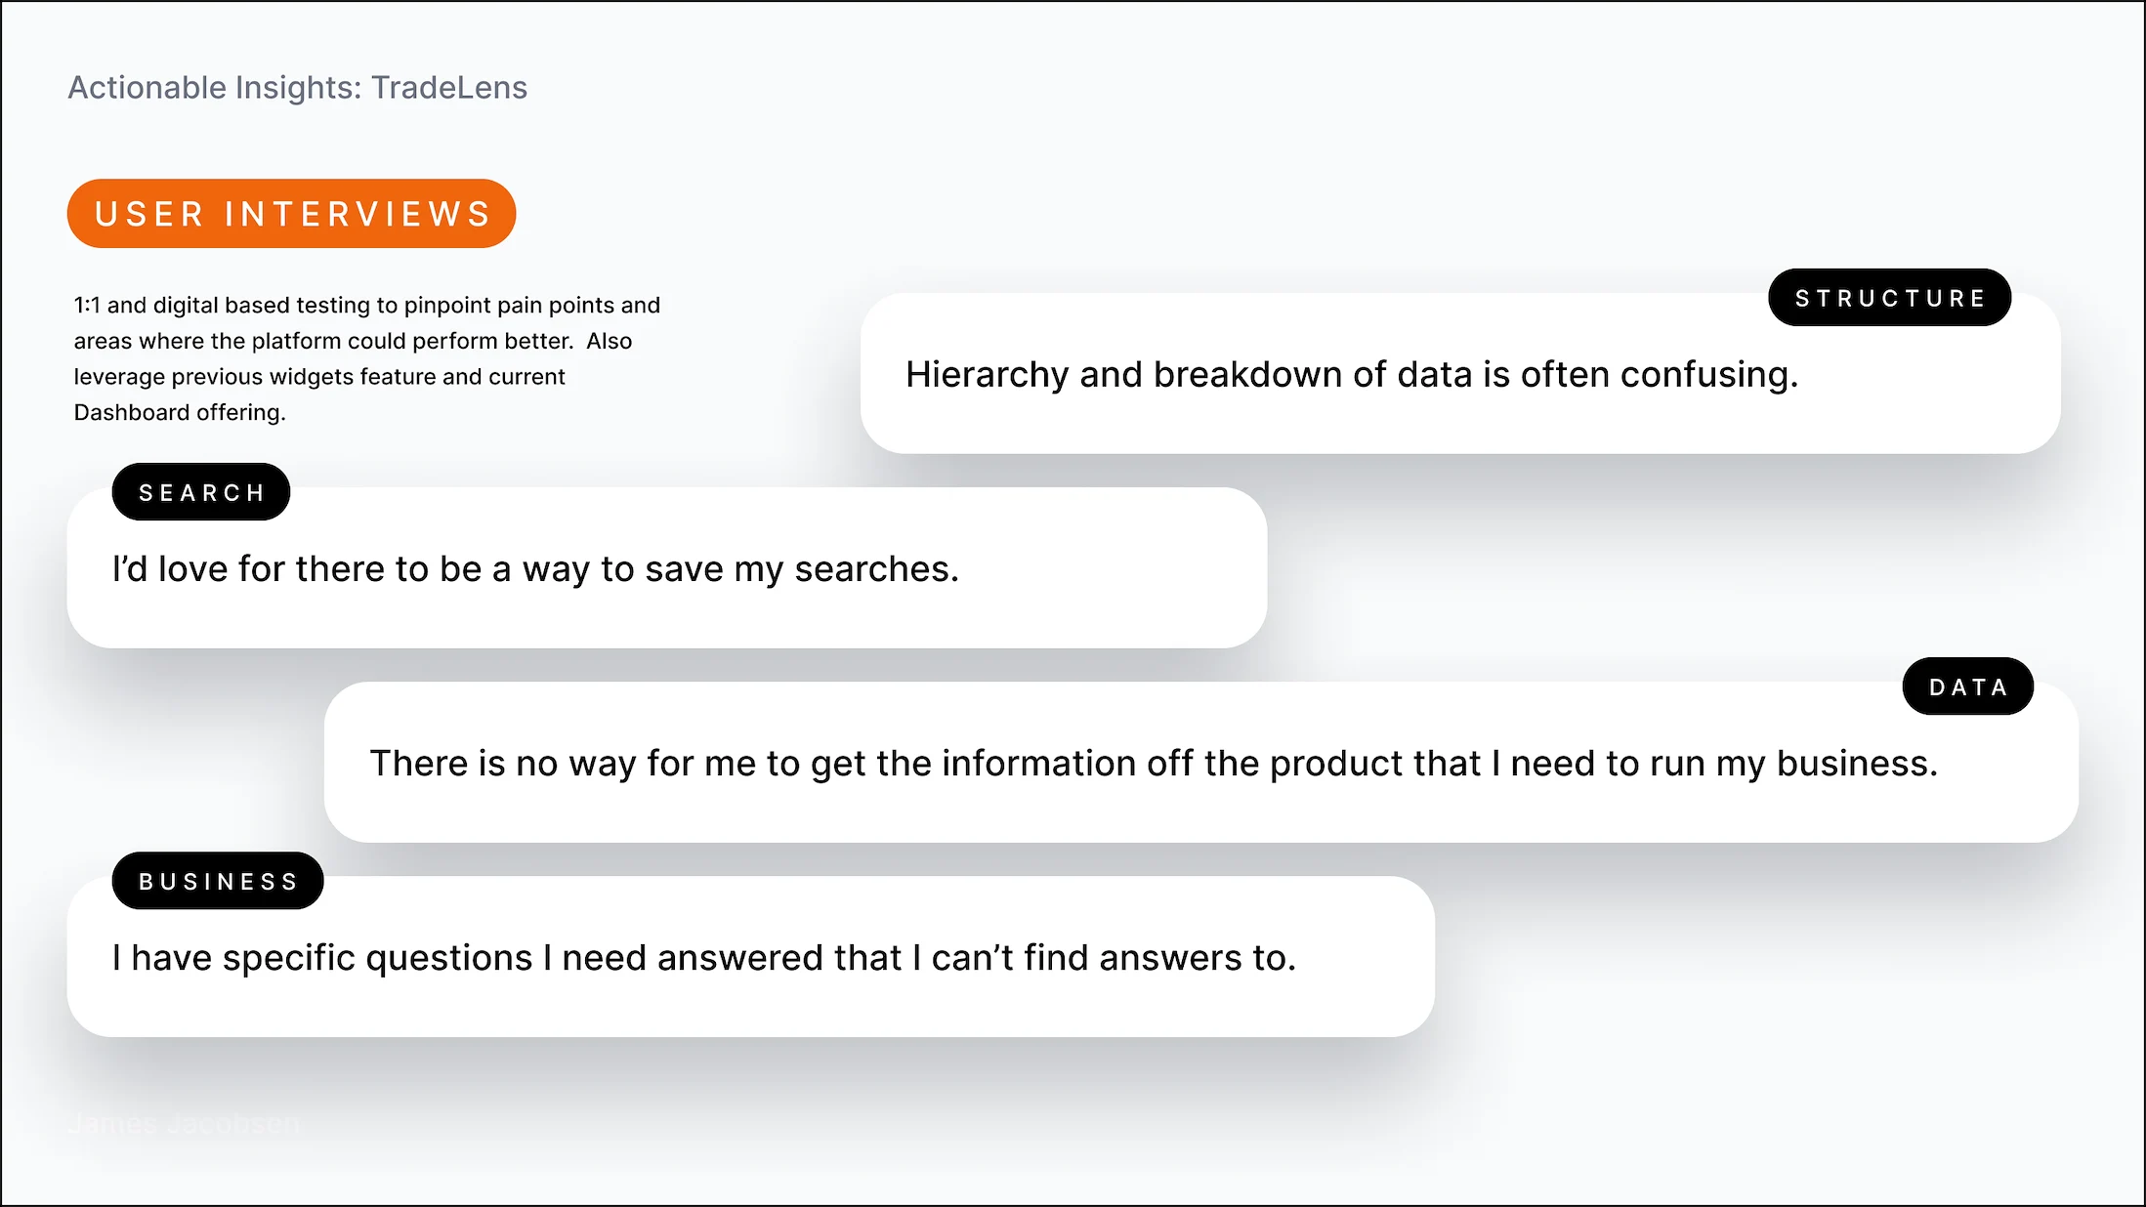
Task: Click the faint James Jacobsen watermark
Action: pyautogui.click(x=184, y=1124)
